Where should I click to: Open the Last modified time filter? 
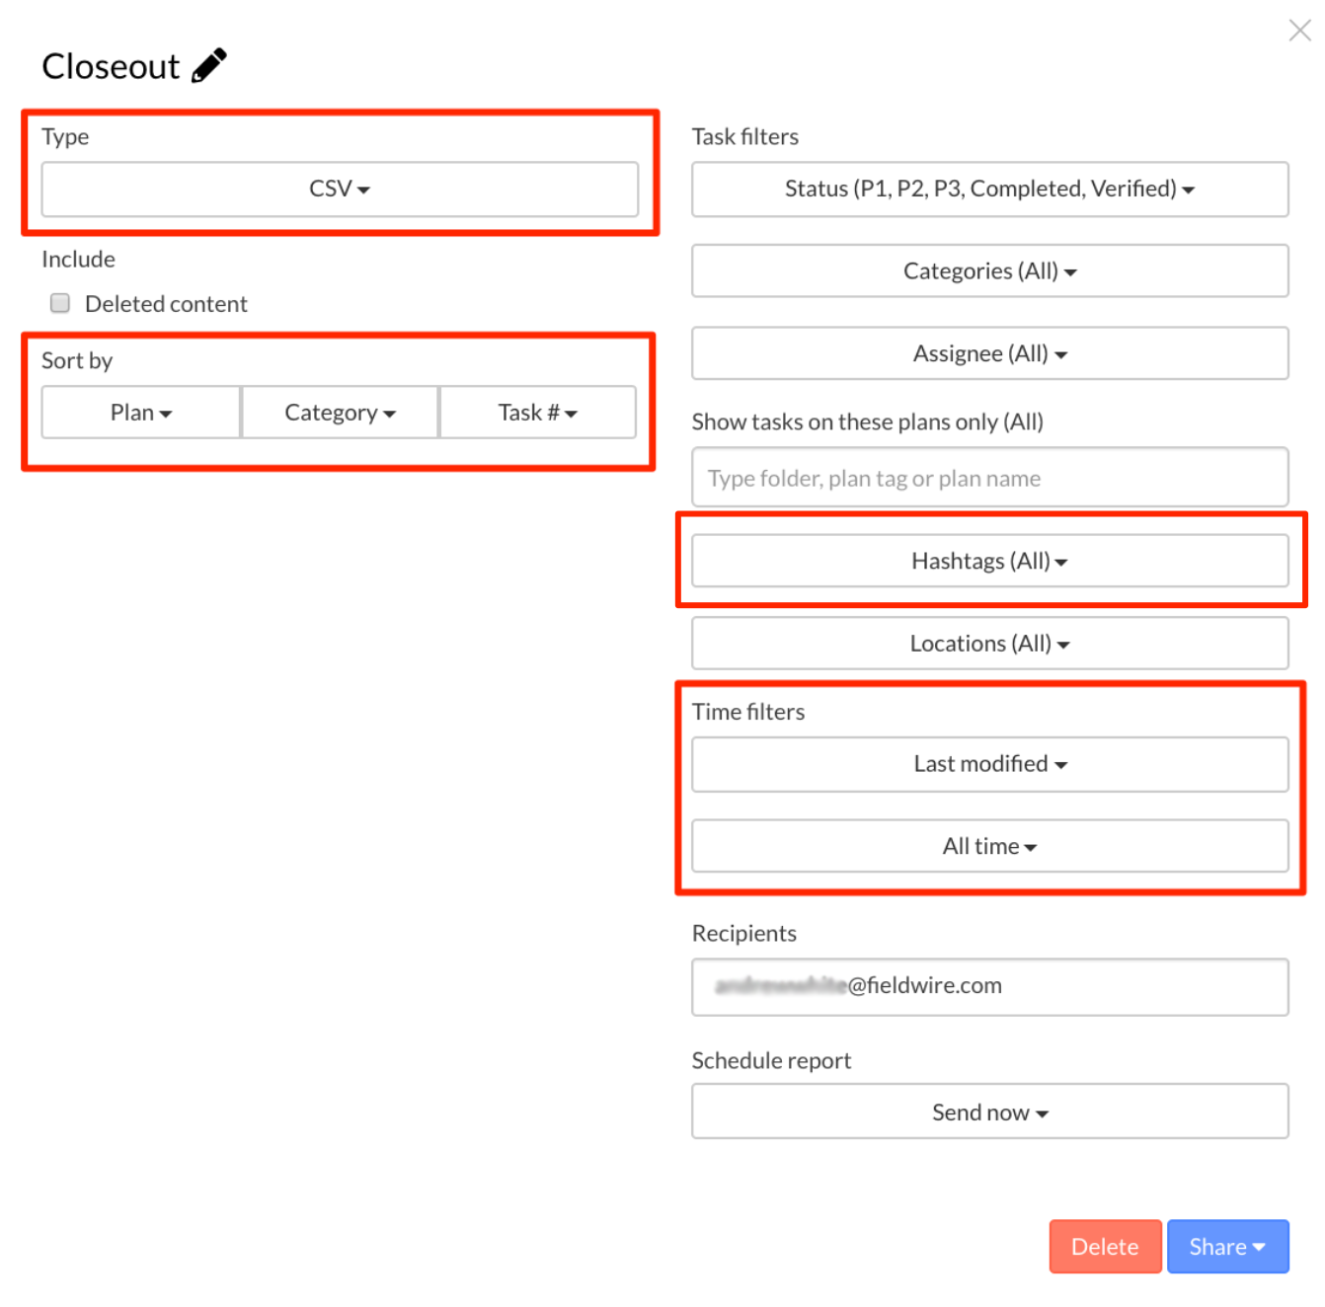click(989, 764)
